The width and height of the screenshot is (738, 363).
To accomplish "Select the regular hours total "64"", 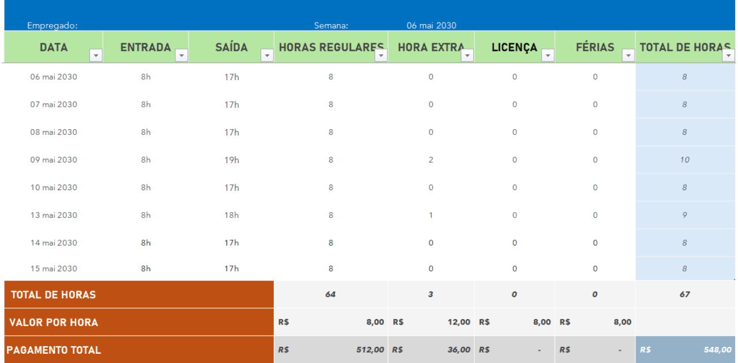I will [331, 294].
